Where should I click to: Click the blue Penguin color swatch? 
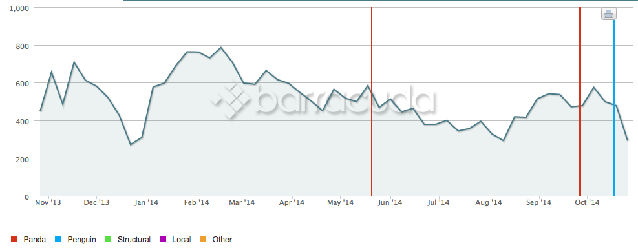[x=58, y=239]
